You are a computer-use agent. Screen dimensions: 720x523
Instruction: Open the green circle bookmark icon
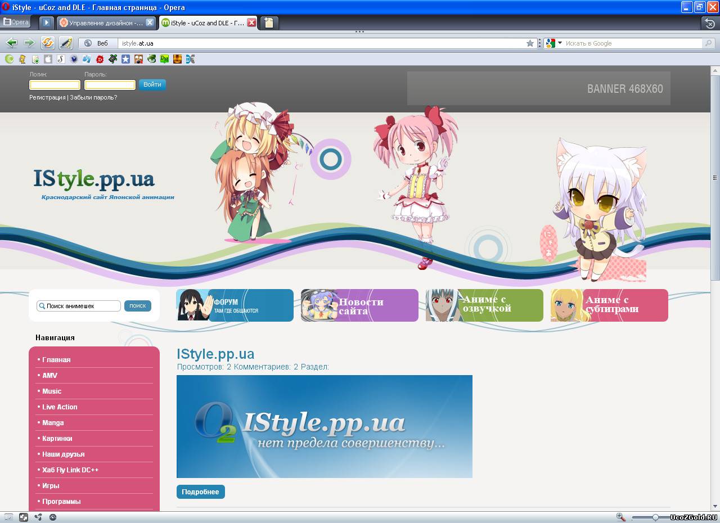click(10, 58)
